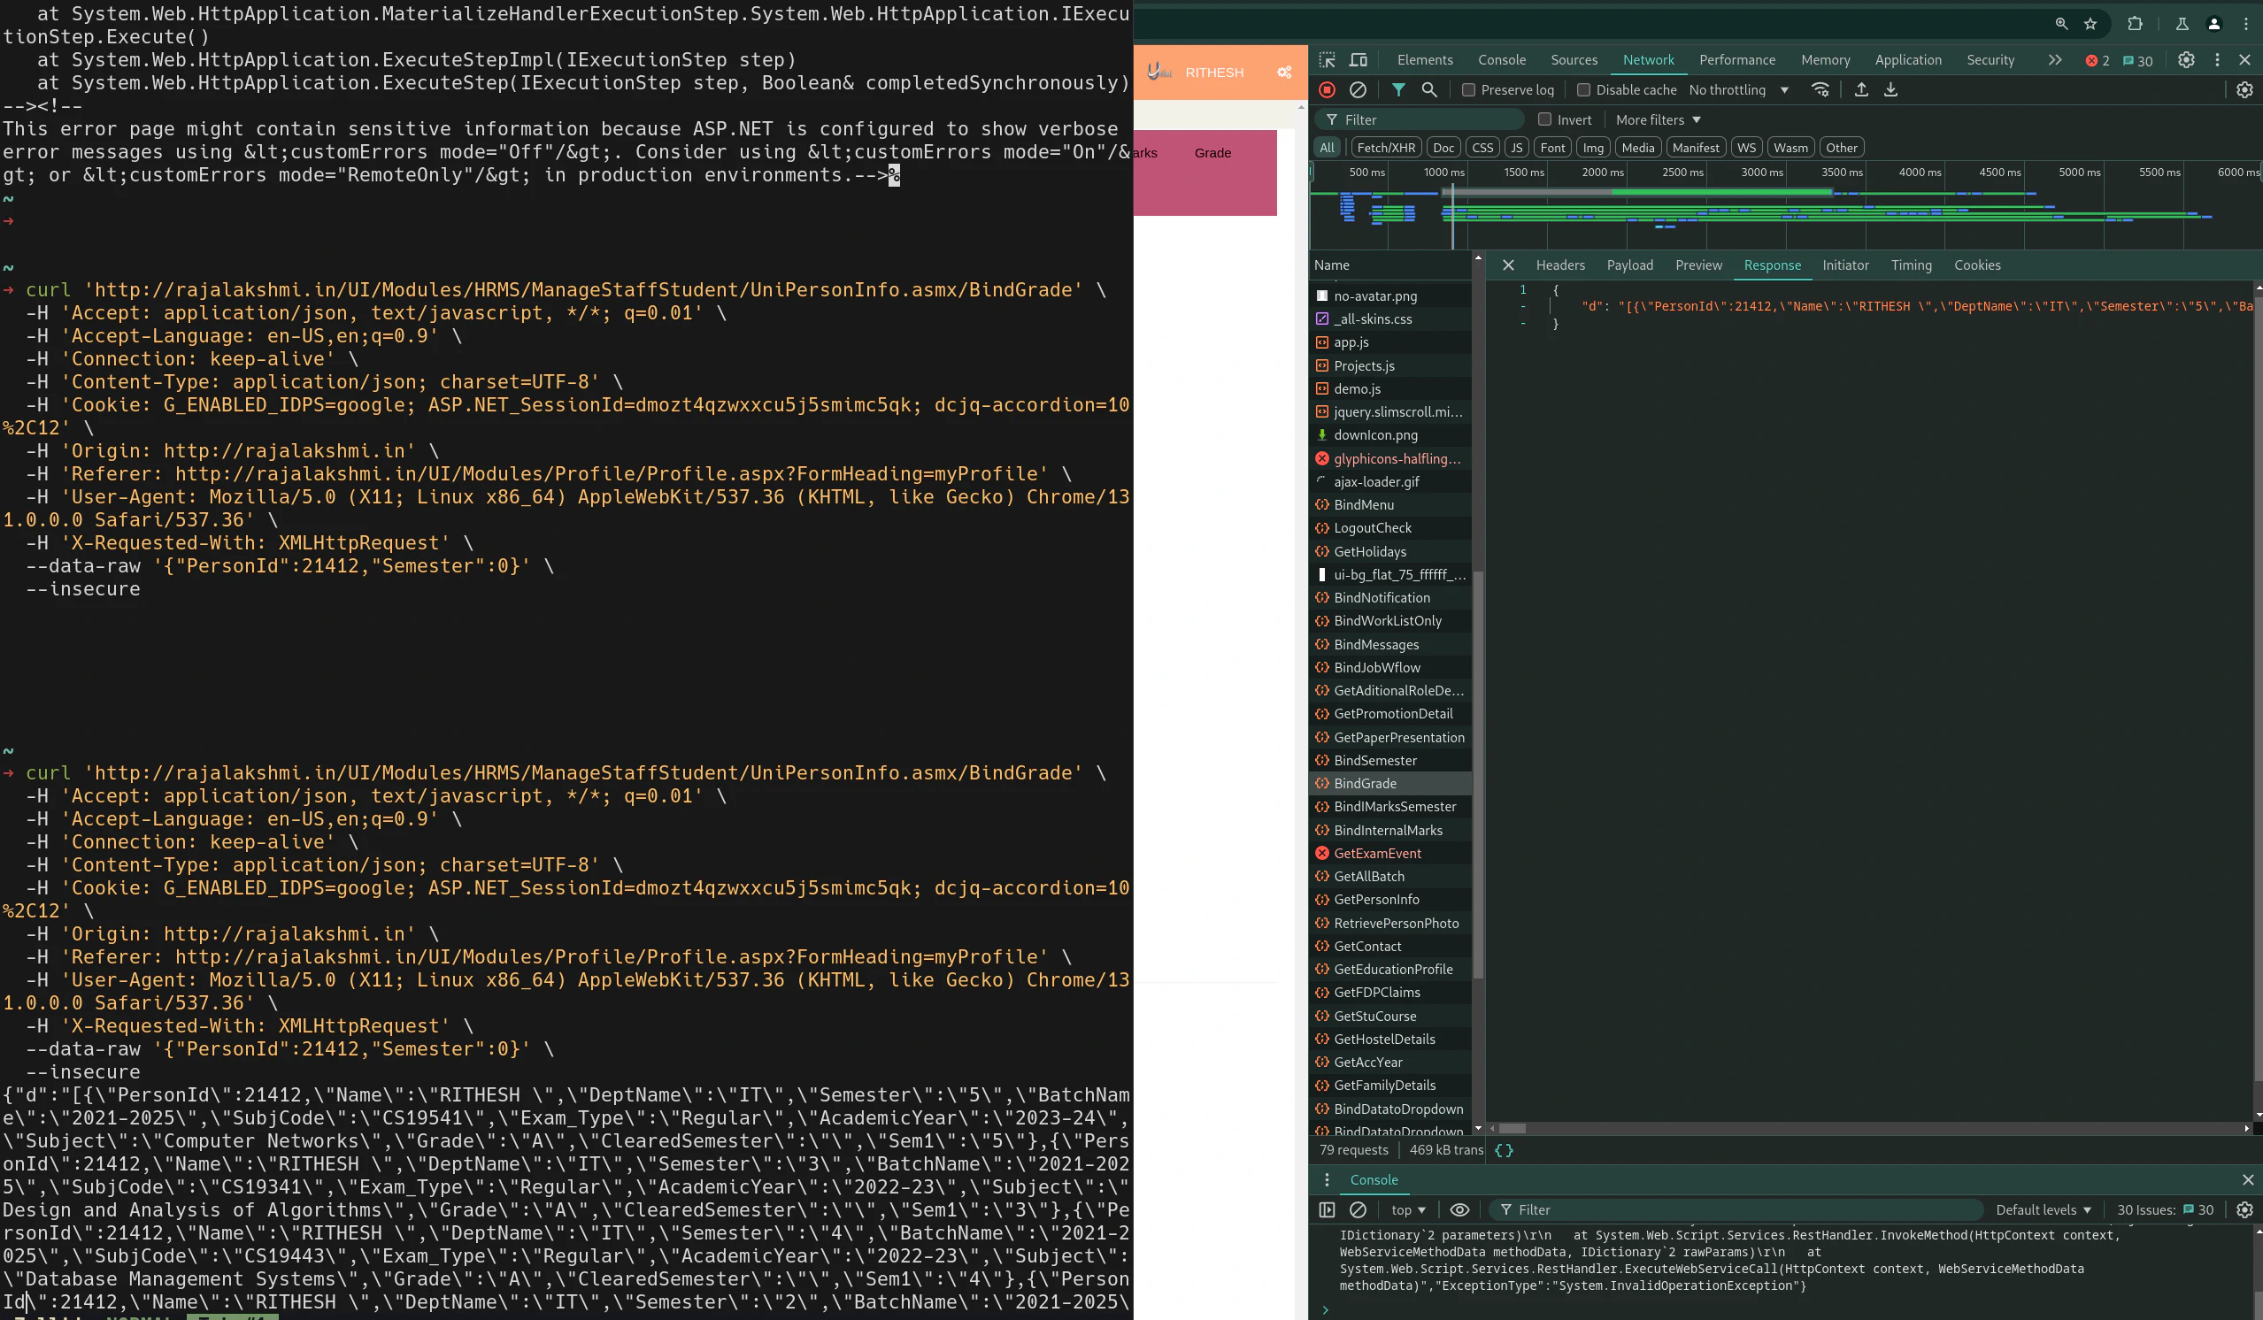Click the GetExamEvent network request
The image size is (2263, 1320).
(1378, 853)
